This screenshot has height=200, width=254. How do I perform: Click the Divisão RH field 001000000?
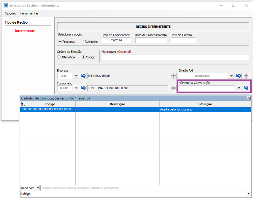(203, 76)
